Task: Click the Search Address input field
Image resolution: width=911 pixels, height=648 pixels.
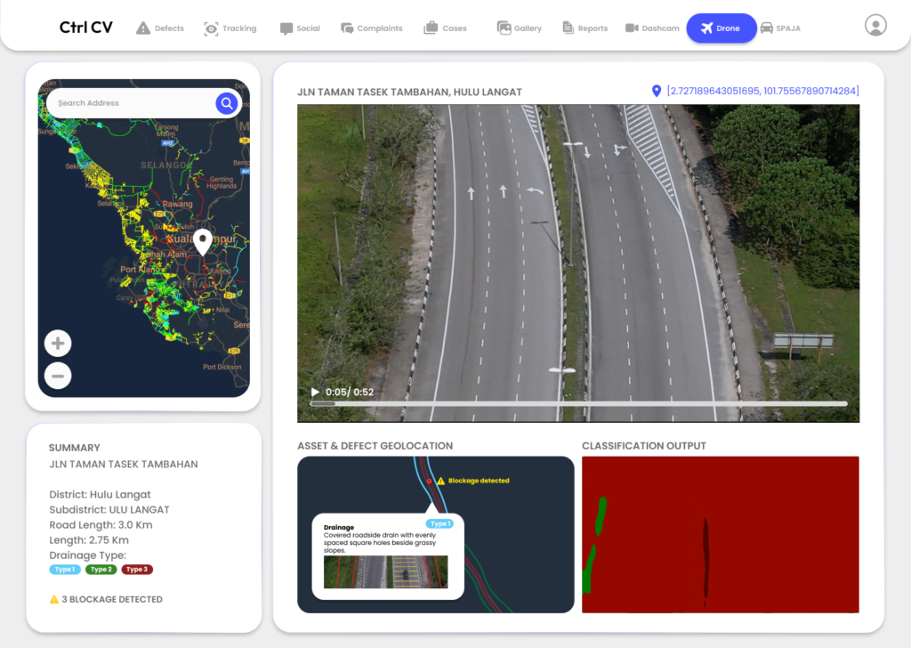Action: click(129, 103)
